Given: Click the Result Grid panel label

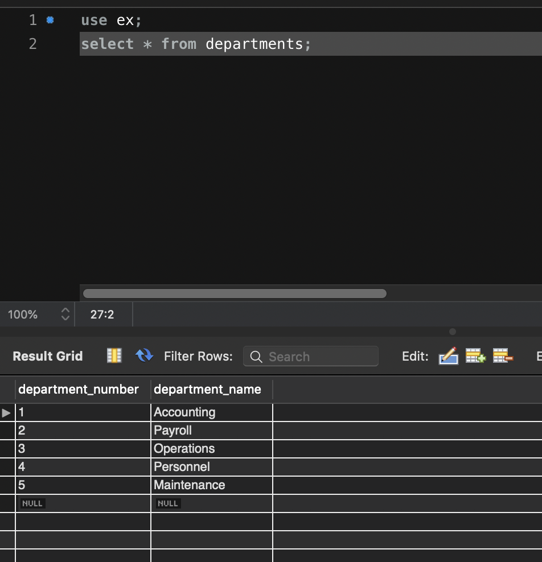Looking at the screenshot, I should pos(47,356).
